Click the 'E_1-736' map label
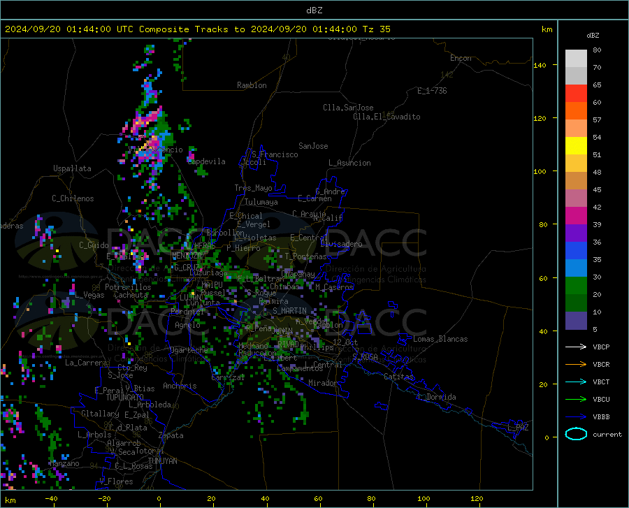Viewport: 629px width, 508px height. [432, 91]
